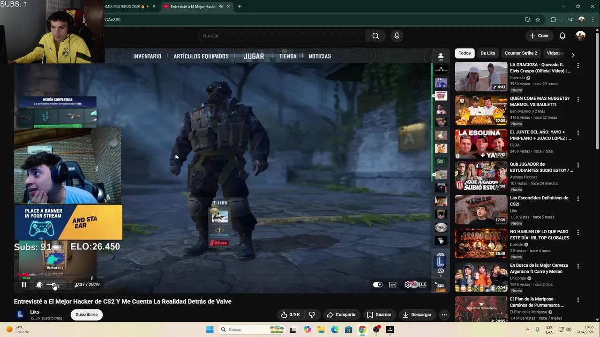Dislike the video

[x=312, y=315]
